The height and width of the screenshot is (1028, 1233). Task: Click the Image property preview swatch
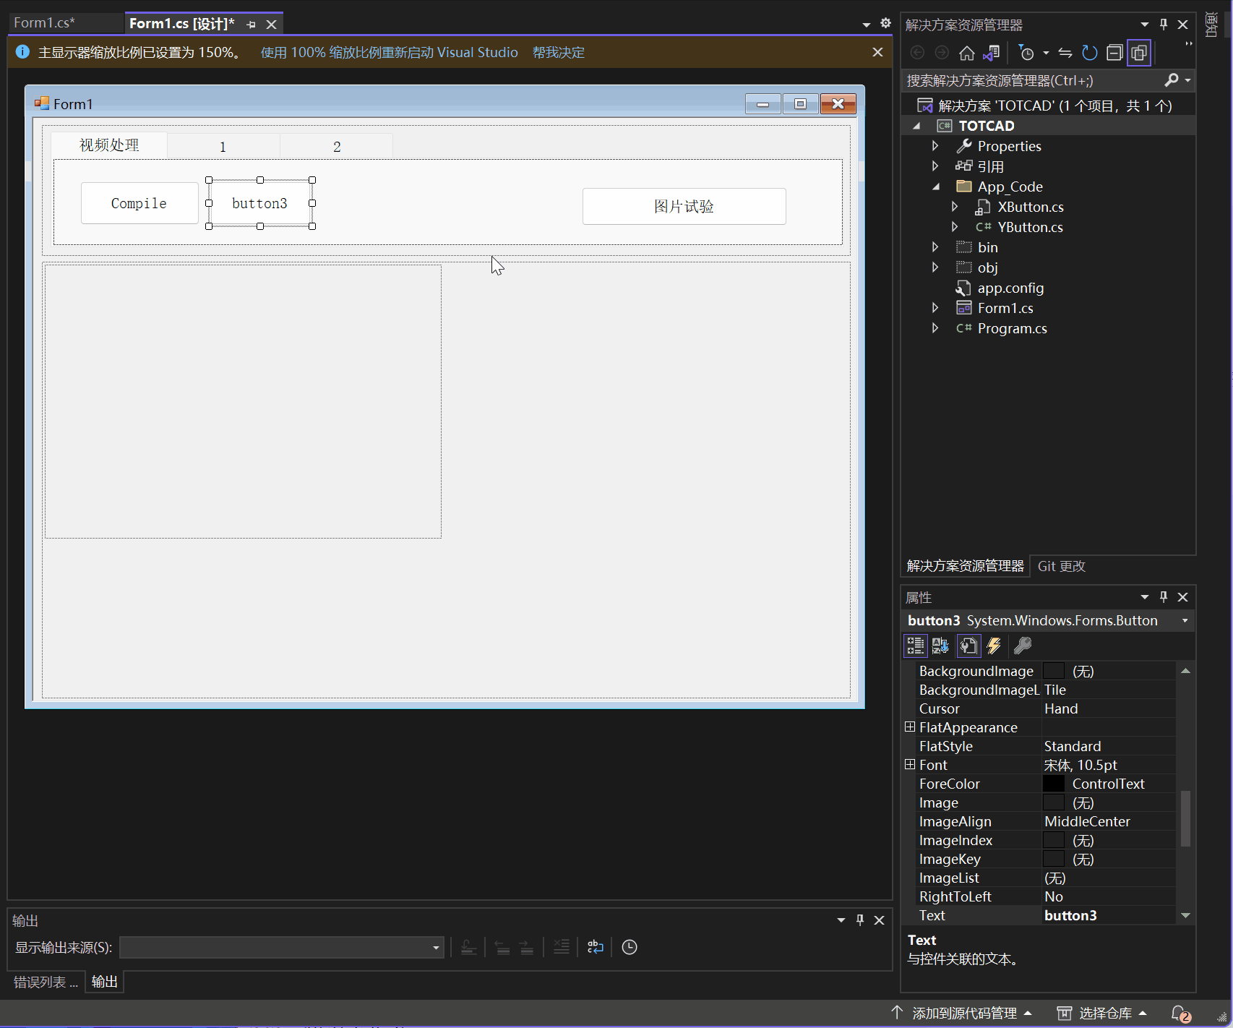pyautogui.click(x=1054, y=802)
